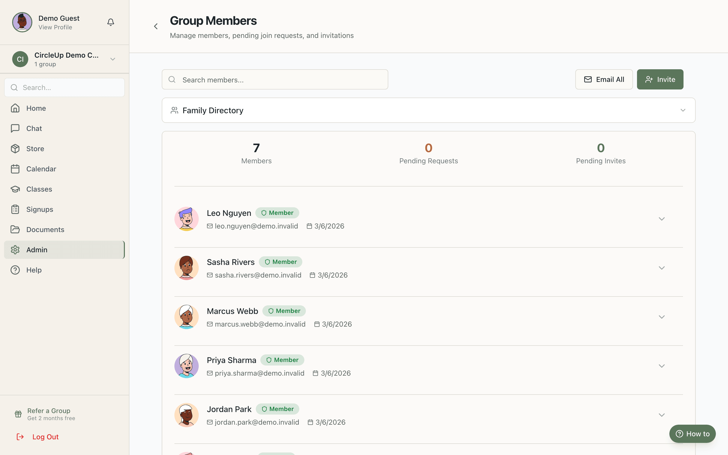728x455 pixels.
Task: Open Documents in the sidebar
Action: [x=64, y=229]
